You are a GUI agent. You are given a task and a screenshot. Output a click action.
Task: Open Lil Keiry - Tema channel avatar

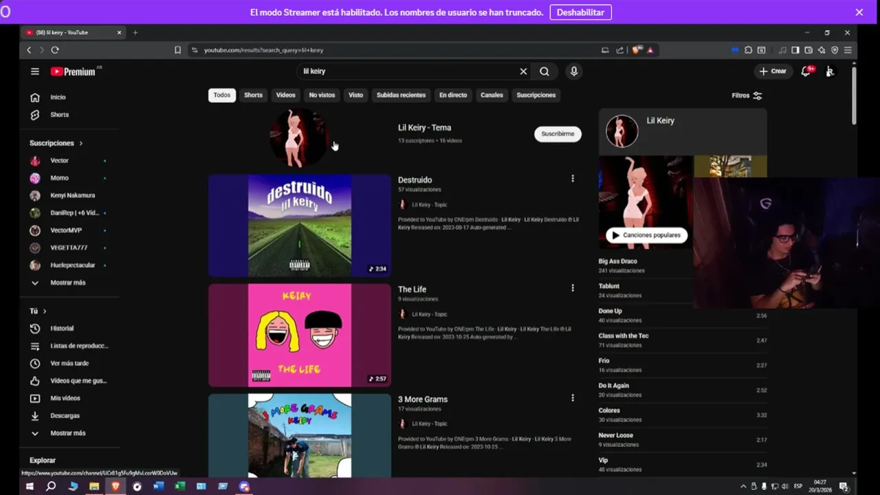(299, 137)
